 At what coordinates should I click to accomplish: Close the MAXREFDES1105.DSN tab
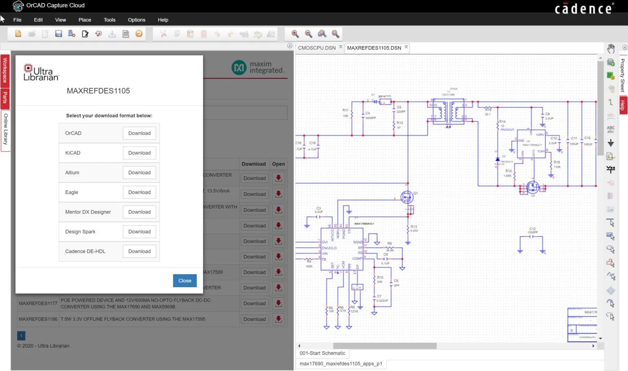pyautogui.click(x=406, y=47)
